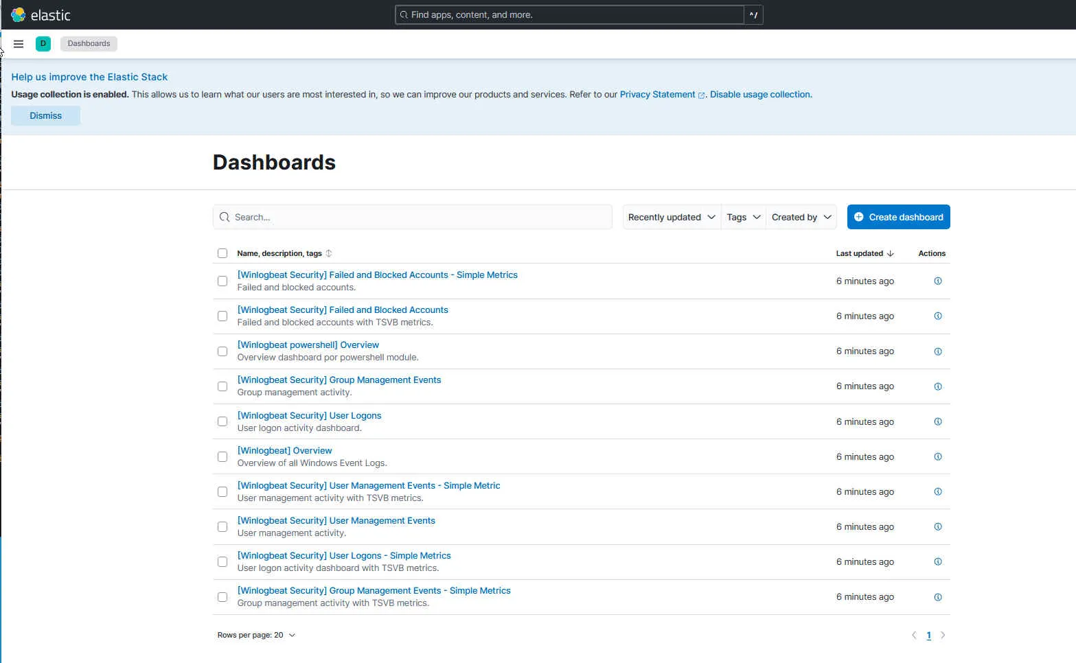Go to next page arrow
Screen dimensions: 1076x663
coord(943,635)
